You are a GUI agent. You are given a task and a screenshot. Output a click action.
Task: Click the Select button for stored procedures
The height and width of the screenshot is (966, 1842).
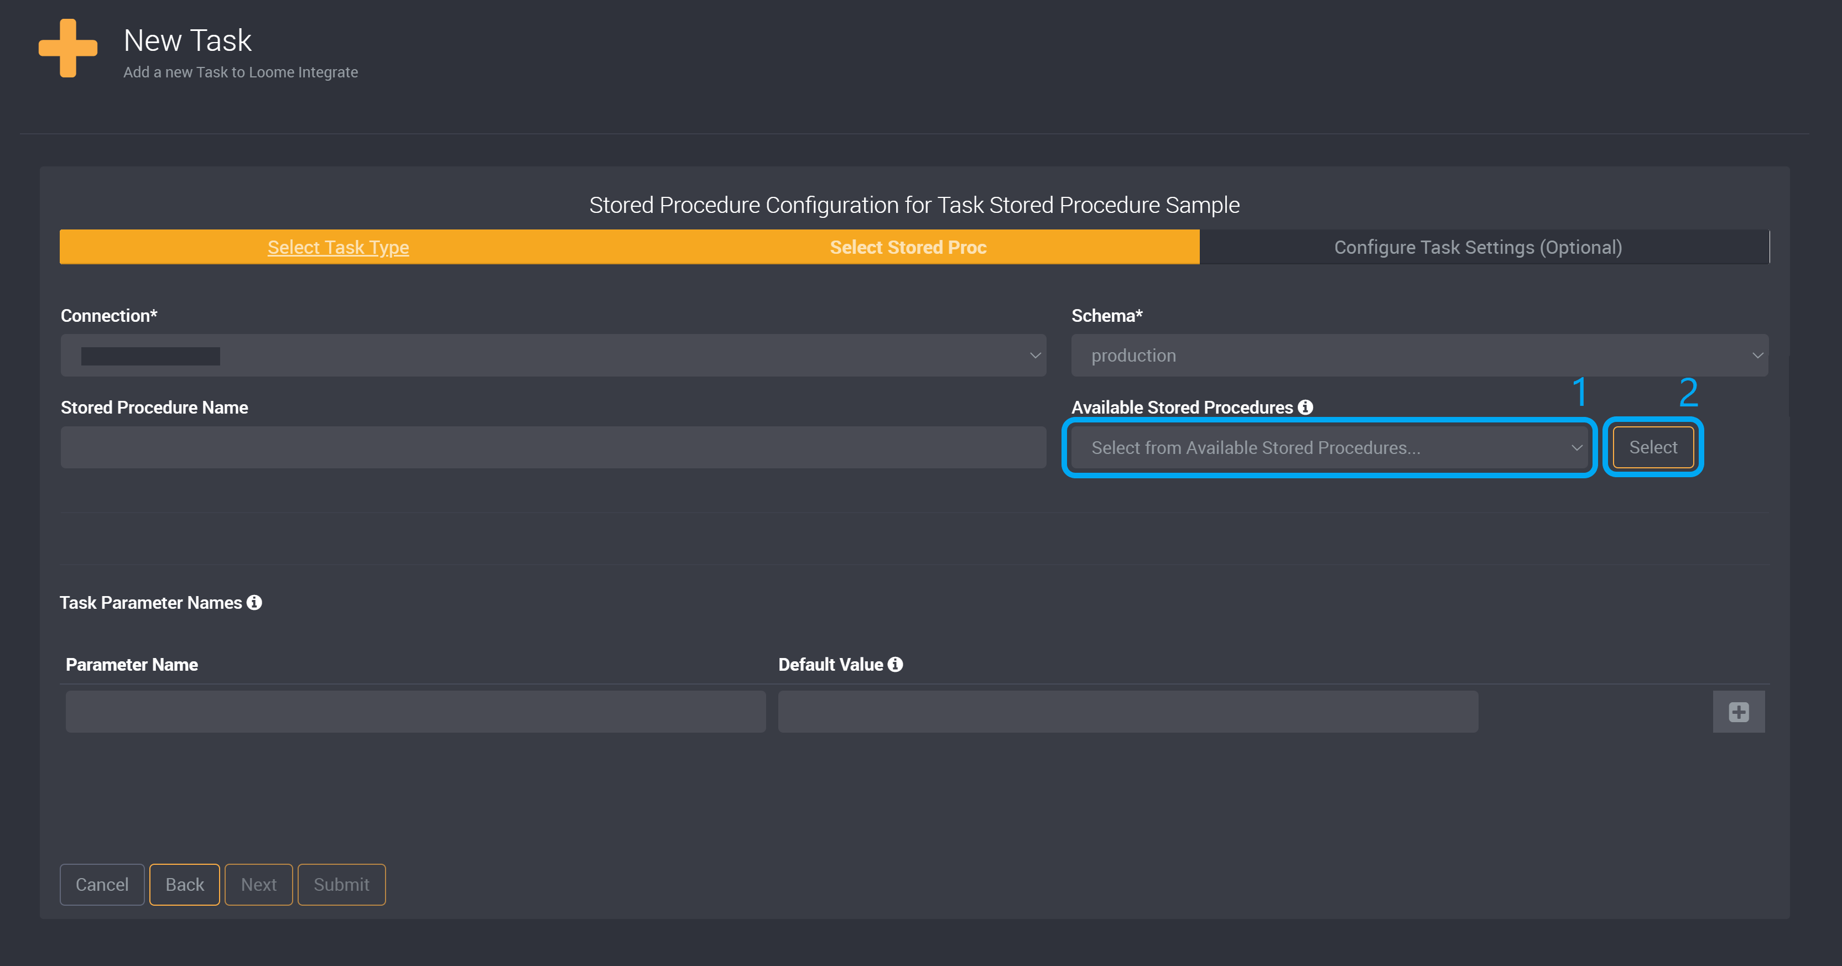click(1653, 447)
